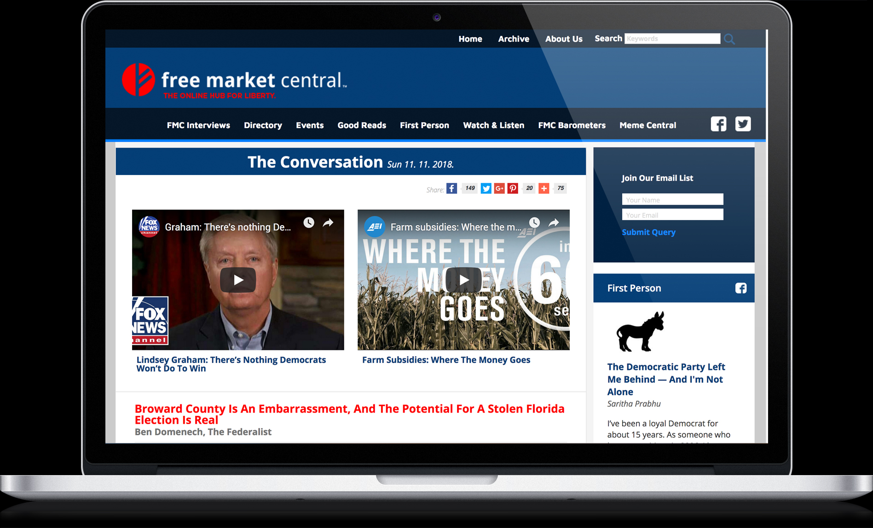Play the Lindsey Graham Fox News video
The width and height of the screenshot is (873, 528).
coord(238,280)
